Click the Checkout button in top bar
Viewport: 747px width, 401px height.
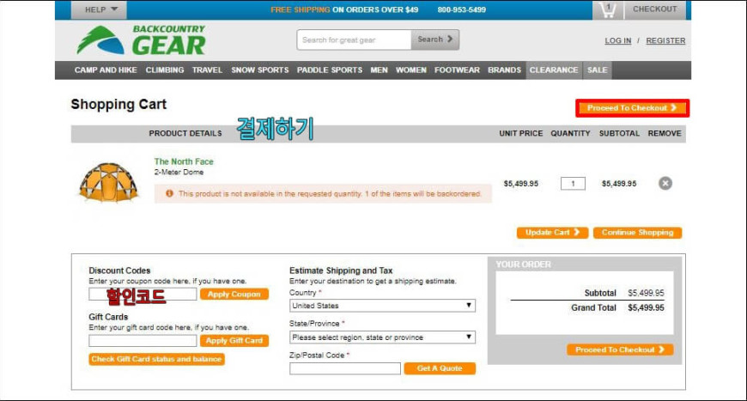click(654, 9)
